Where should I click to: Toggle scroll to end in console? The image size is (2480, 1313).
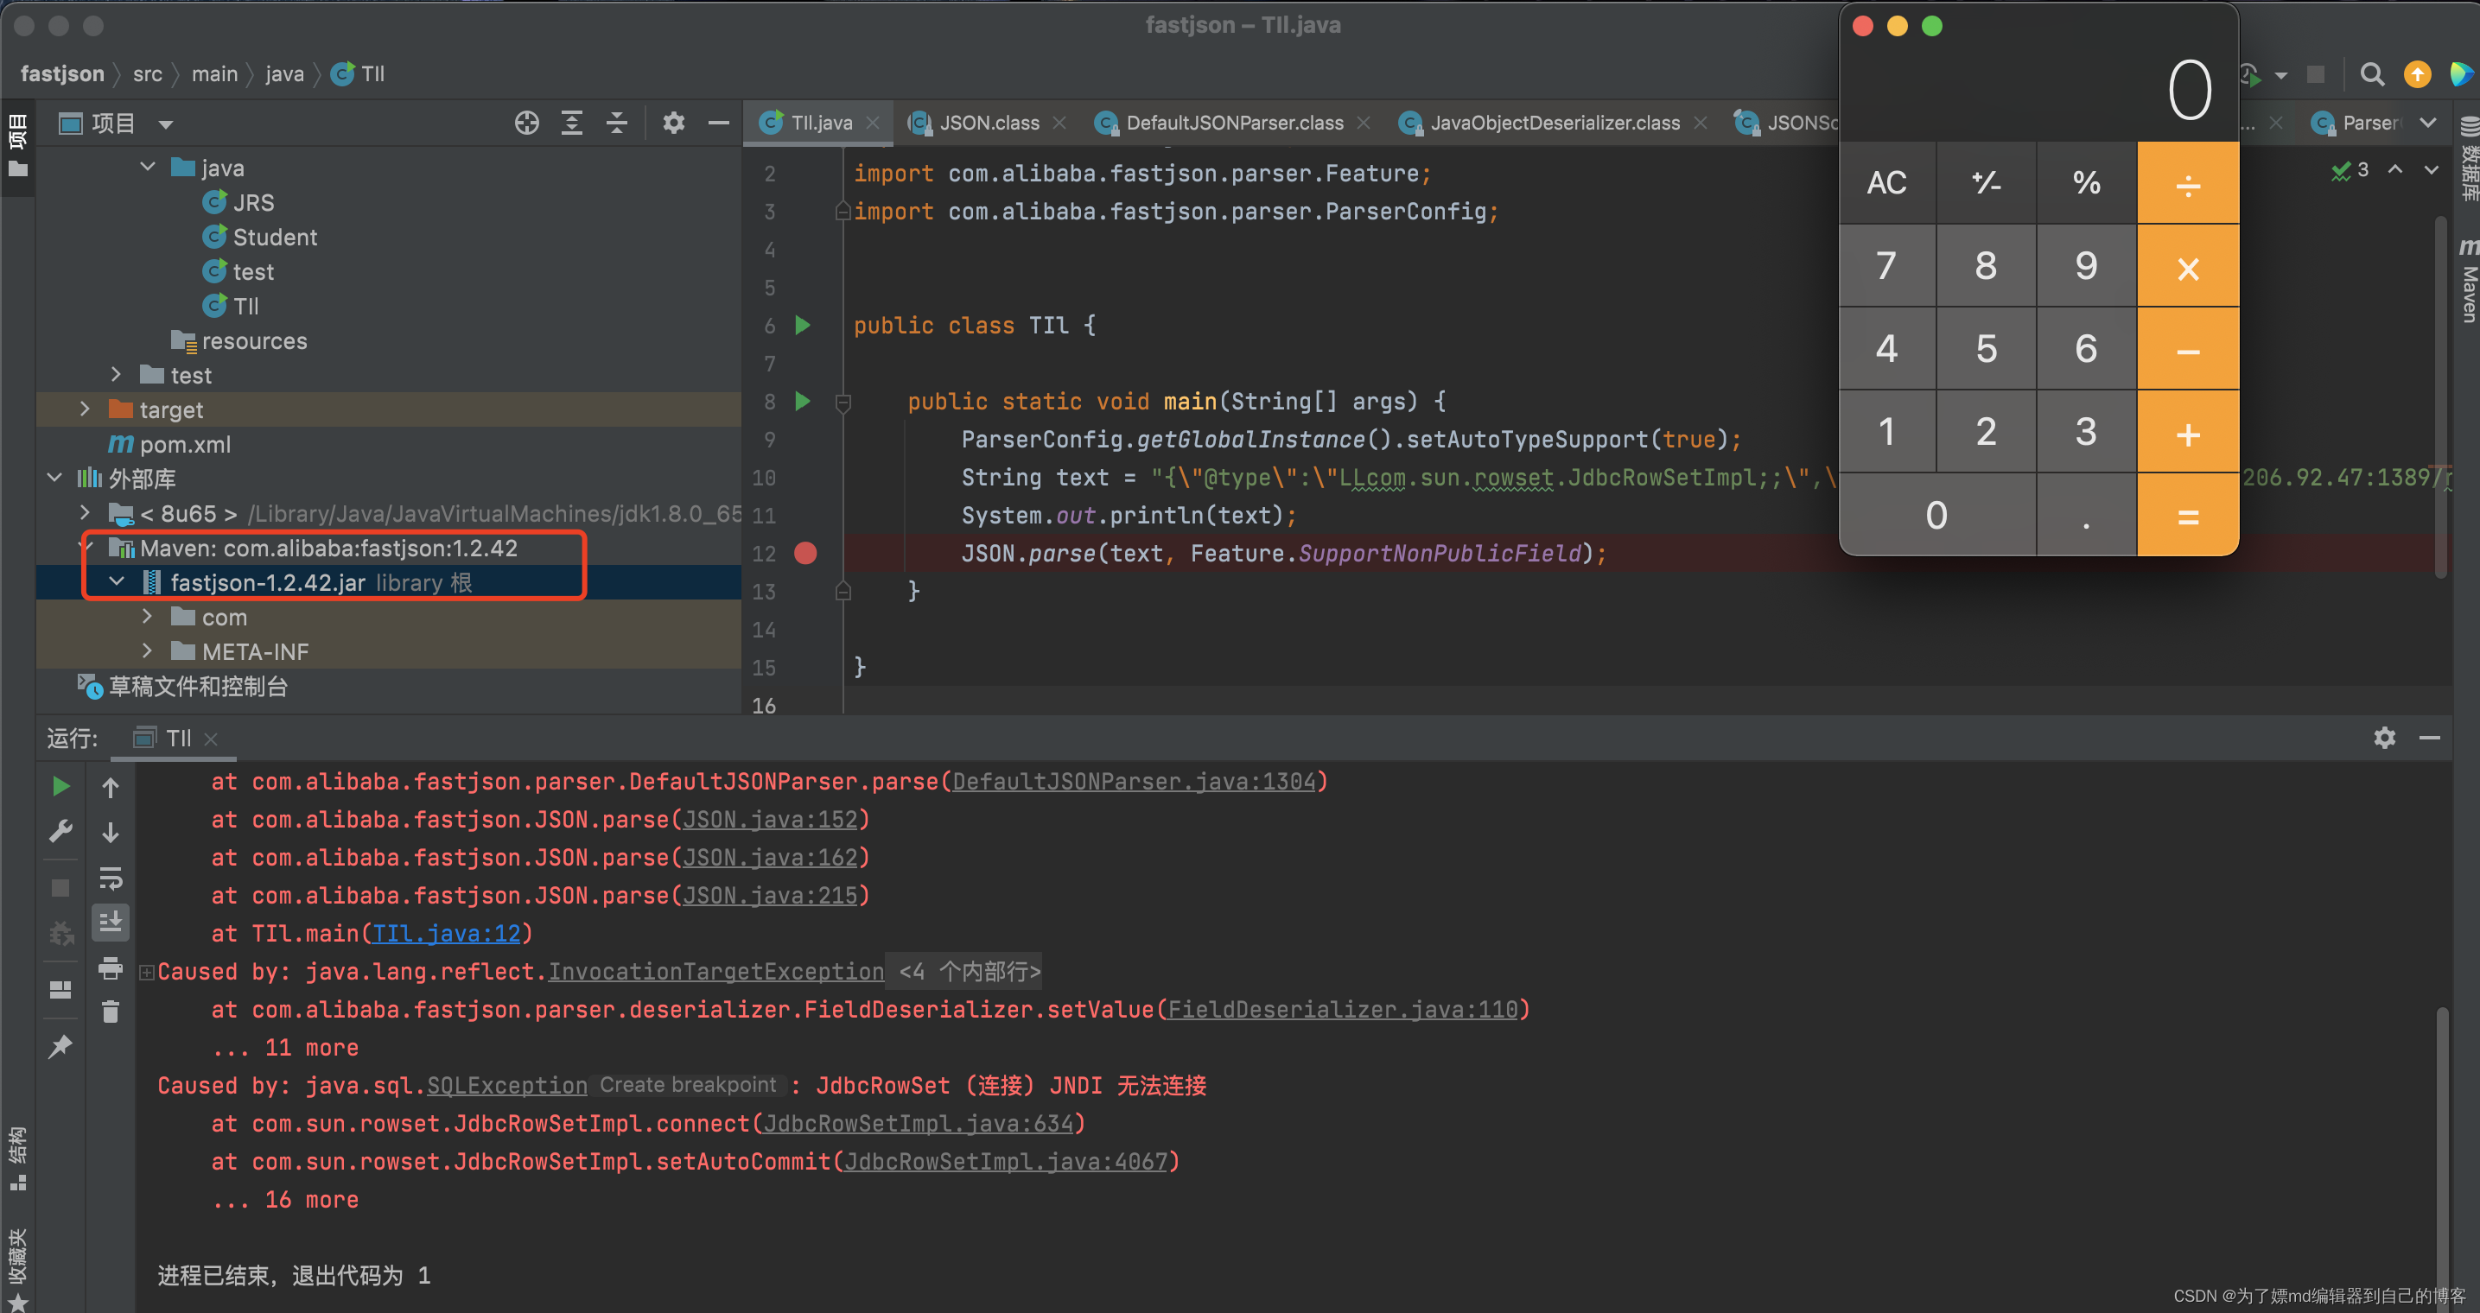pos(111,923)
